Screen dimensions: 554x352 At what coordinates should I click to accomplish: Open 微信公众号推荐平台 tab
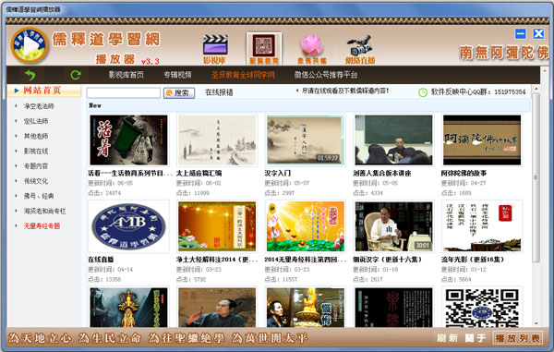coord(326,75)
